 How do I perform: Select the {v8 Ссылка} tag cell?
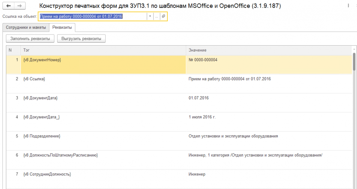coord(34,79)
